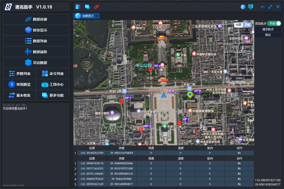Click the 欢迎使用匿名助手 log message
284x189 pixels.
pos(15,108)
